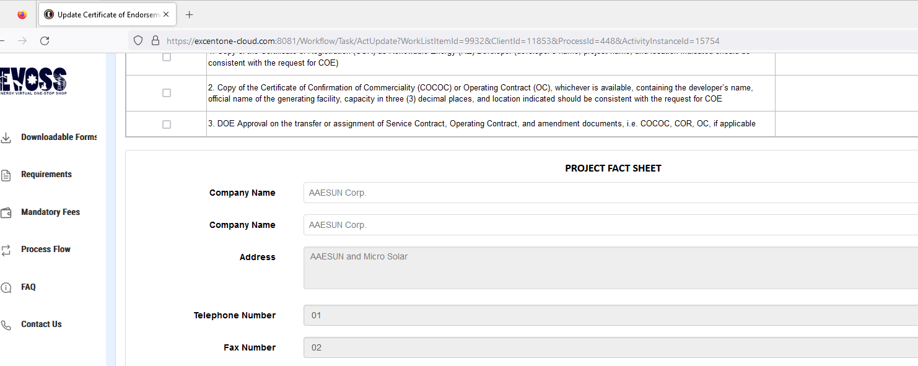Check the Certificate of Registration checkbox

pos(167,58)
